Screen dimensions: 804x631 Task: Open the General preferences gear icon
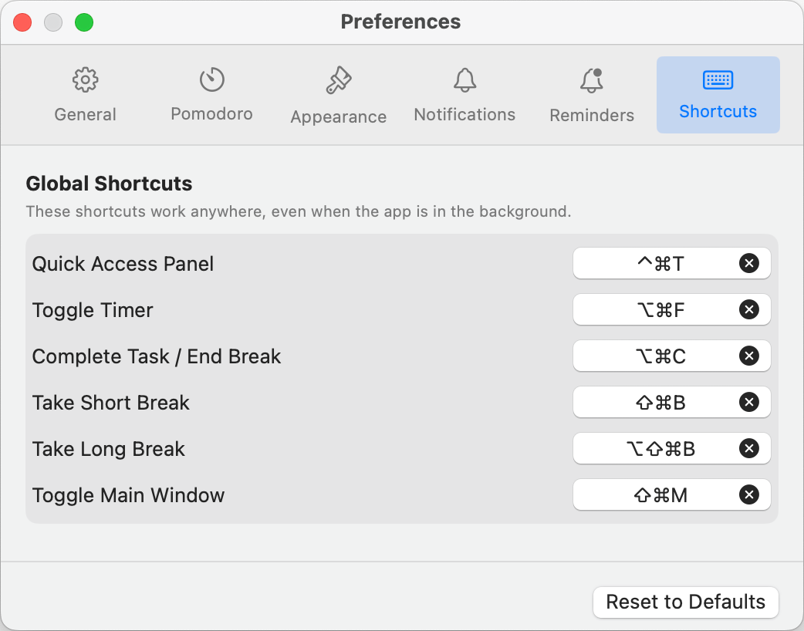pyautogui.click(x=85, y=79)
